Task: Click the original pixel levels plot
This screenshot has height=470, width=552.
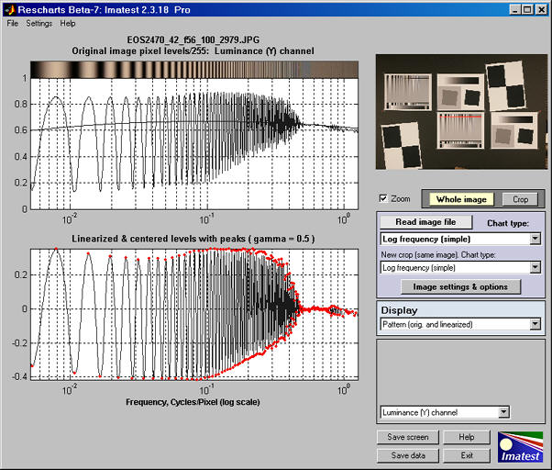Action: 194,144
